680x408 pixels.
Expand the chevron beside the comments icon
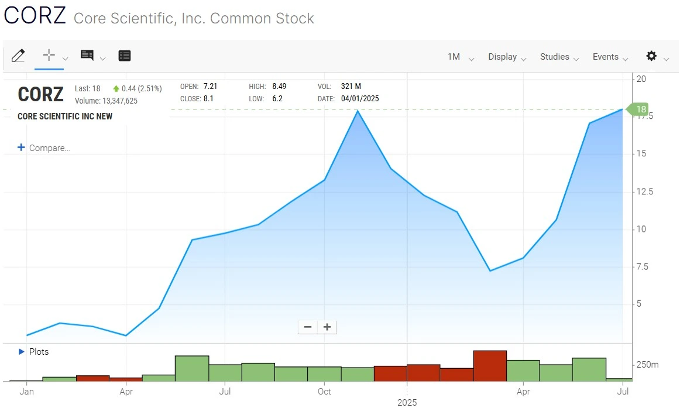click(103, 59)
